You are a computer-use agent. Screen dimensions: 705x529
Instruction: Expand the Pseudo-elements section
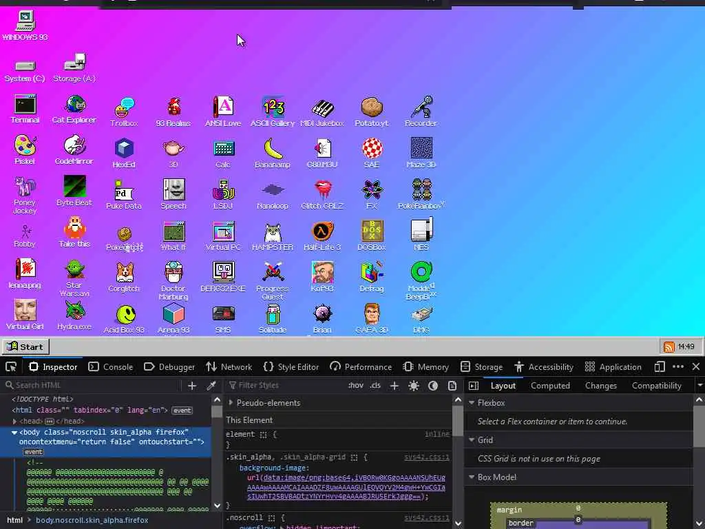tap(231, 402)
